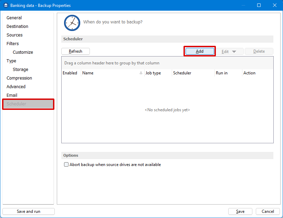Open the Type settings page
Image resolution: width=283 pixels, height=218 pixels.
tap(11, 61)
